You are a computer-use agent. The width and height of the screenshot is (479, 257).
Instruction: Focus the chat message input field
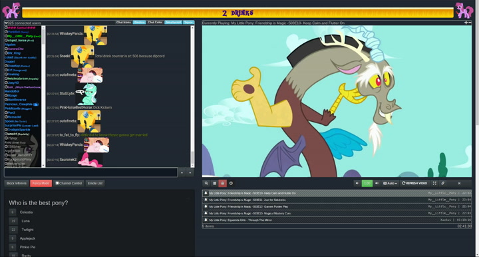tap(90, 172)
